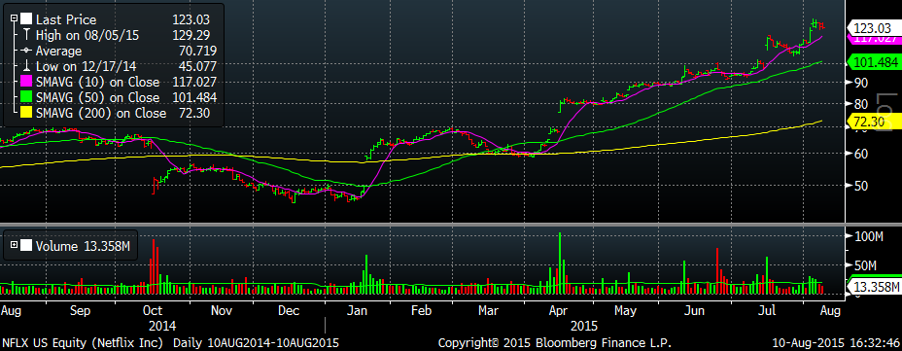Click the Jun month label on time axis

tap(695, 311)
